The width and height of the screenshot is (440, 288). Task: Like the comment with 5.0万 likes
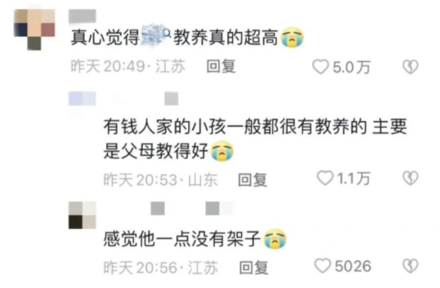pos(320,67)
